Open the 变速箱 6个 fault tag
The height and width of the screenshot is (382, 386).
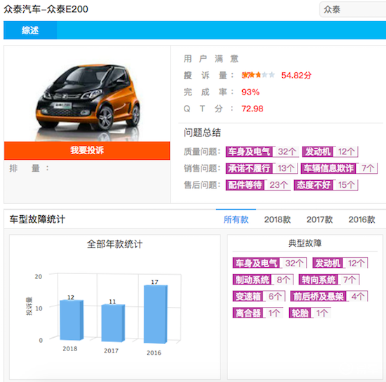pyautogui.click(x=259, y=296)
